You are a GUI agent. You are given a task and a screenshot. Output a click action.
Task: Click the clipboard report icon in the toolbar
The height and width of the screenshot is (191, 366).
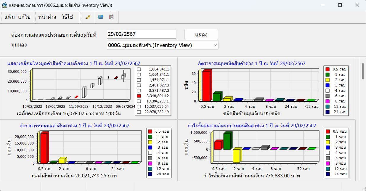[111, 17]
